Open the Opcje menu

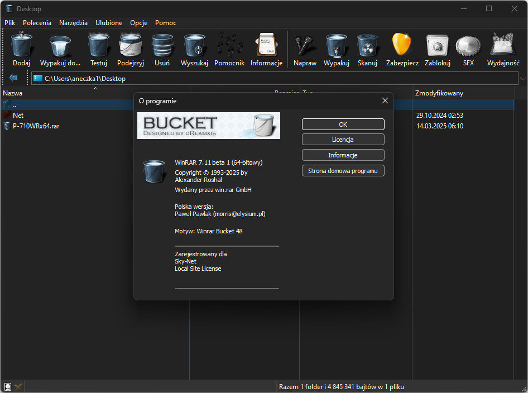click(139, 22)
